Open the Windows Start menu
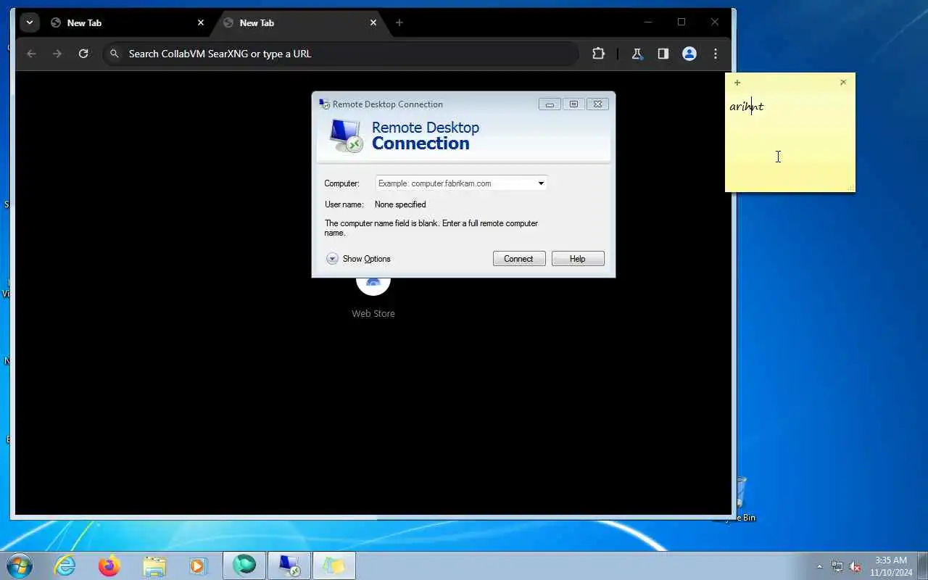Viewport: 928px width, 580px height. point(19,565)
